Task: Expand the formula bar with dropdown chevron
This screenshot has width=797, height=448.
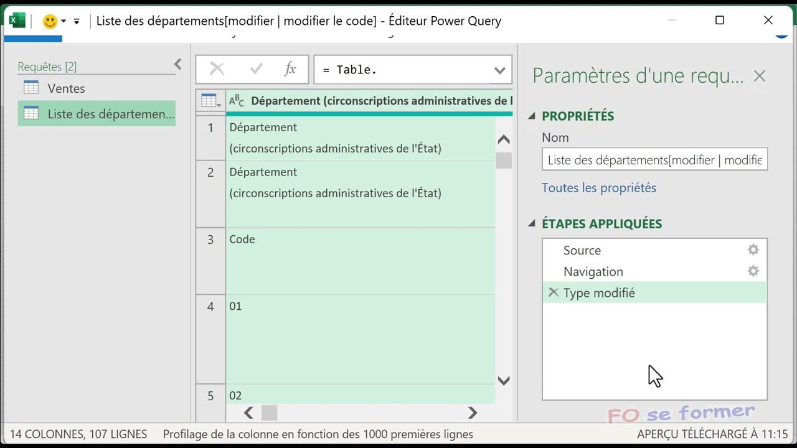Action: click(x=499, y=70)
